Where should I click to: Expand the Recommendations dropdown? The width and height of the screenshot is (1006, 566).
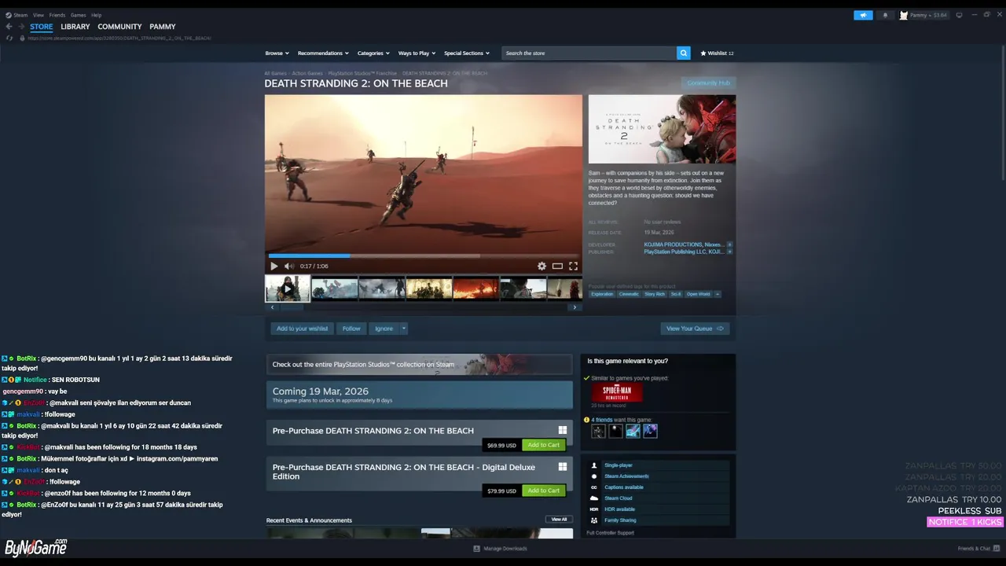pyautogui.click(x=323, y=53)
